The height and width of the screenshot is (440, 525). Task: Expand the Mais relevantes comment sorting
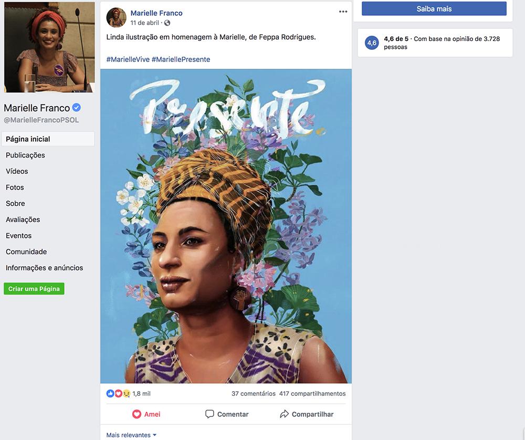click(x=131, y=435)
